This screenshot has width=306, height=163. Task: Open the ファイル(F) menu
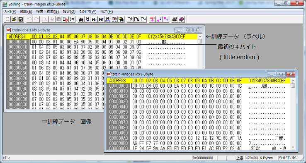click(x=10, y=12)
